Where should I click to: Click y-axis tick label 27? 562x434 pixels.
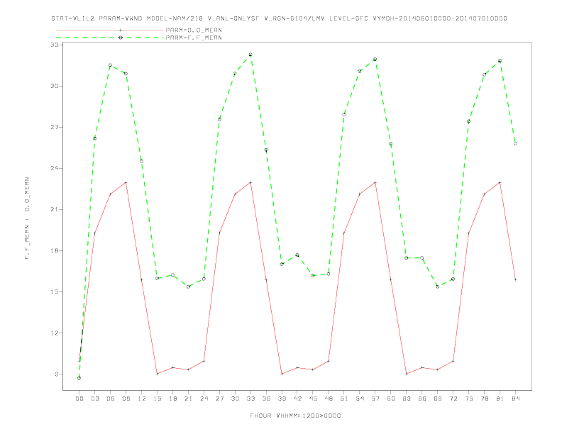coord(56,127)
